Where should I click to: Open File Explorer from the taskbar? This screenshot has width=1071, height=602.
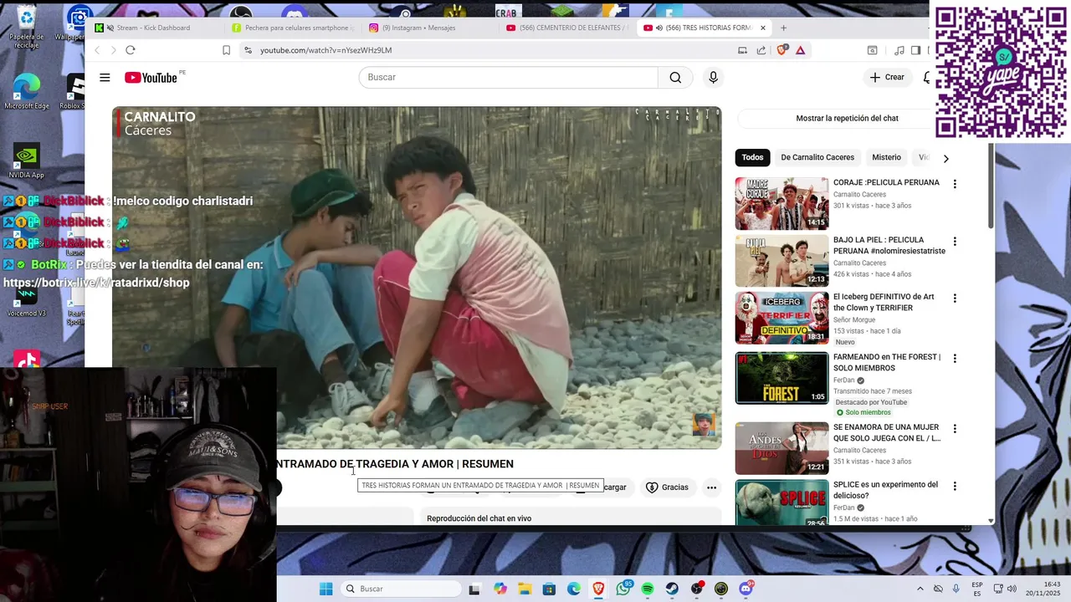pos(525,589)
